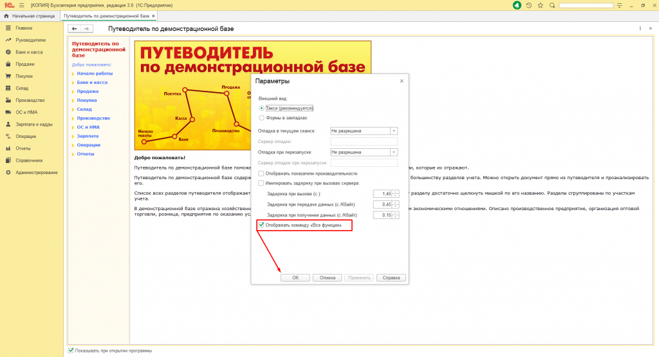
Task: Open the ОС и НМА truck icon
Action: point(8,112)
